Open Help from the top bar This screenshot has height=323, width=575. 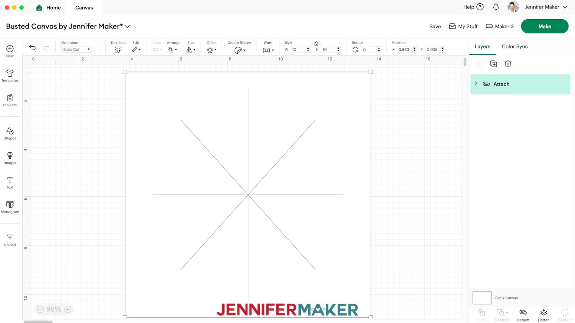[473, 7]
